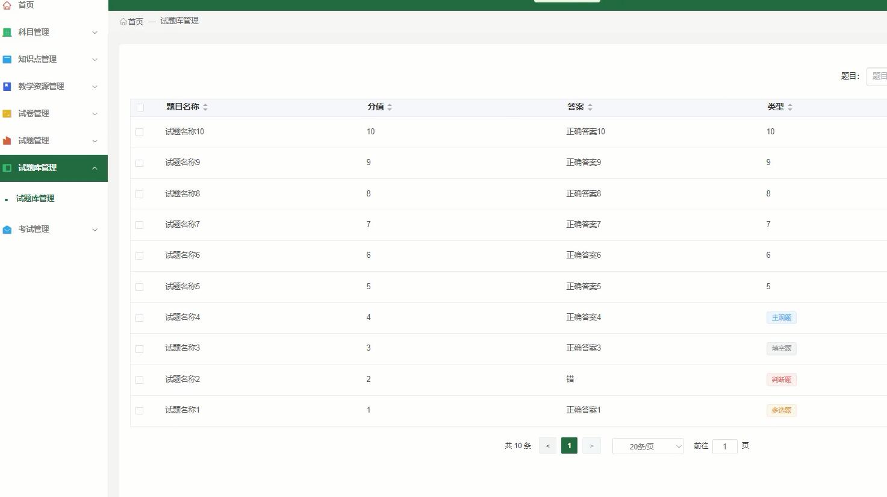Check the row 试题名称8 checkbox

coord(140,194)
